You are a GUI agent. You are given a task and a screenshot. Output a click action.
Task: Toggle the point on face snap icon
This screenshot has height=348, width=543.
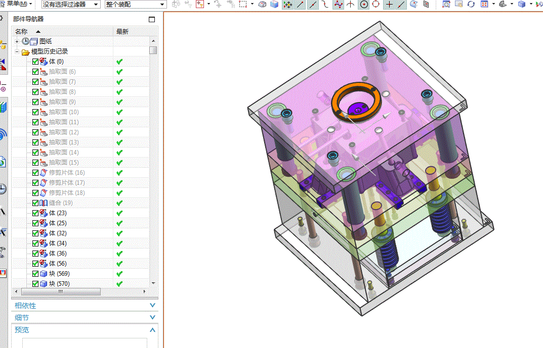[413, 5]
